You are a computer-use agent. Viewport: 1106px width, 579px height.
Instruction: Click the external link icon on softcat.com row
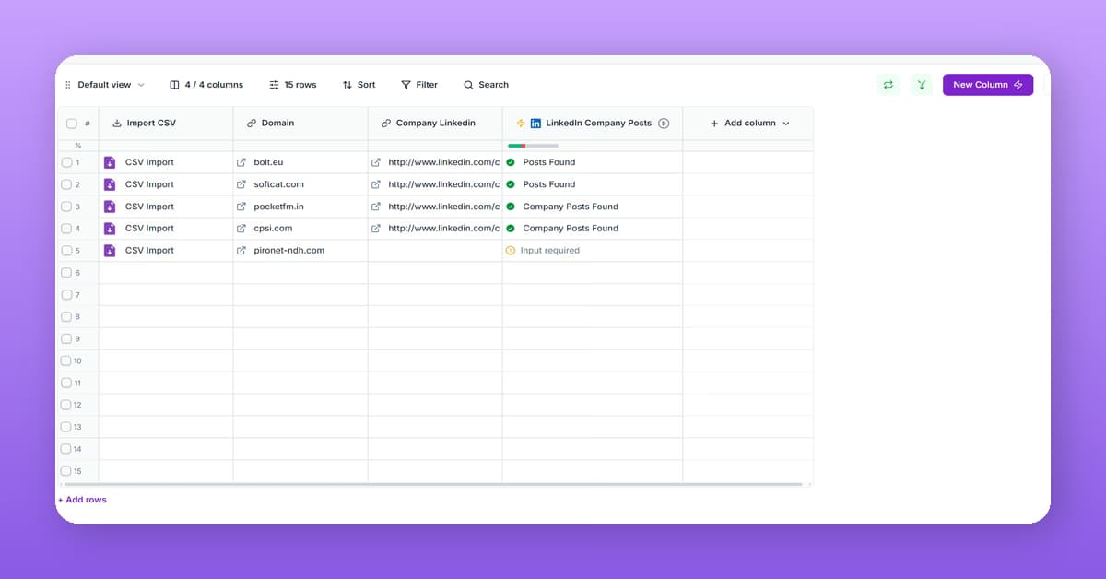tap(241, 183)
